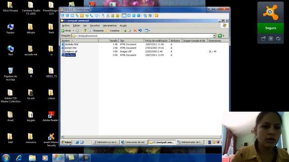Click the red X delete icon

(x=135, y=31)
